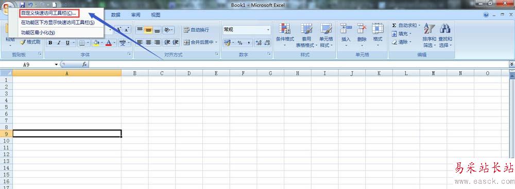Click the 自动求和 AutoSum button

pos(406,25)
